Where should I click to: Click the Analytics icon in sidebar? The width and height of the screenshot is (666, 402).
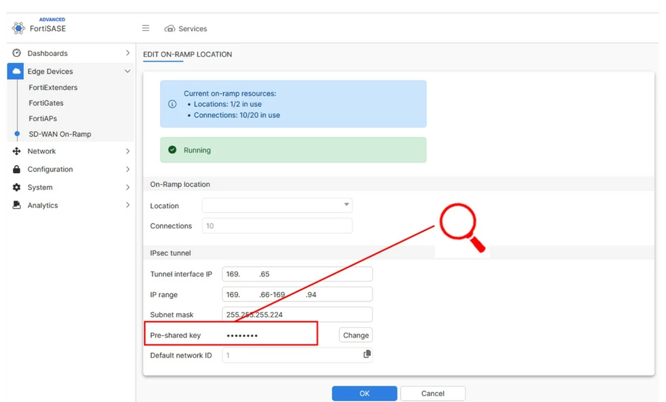[x=17, y=205]
